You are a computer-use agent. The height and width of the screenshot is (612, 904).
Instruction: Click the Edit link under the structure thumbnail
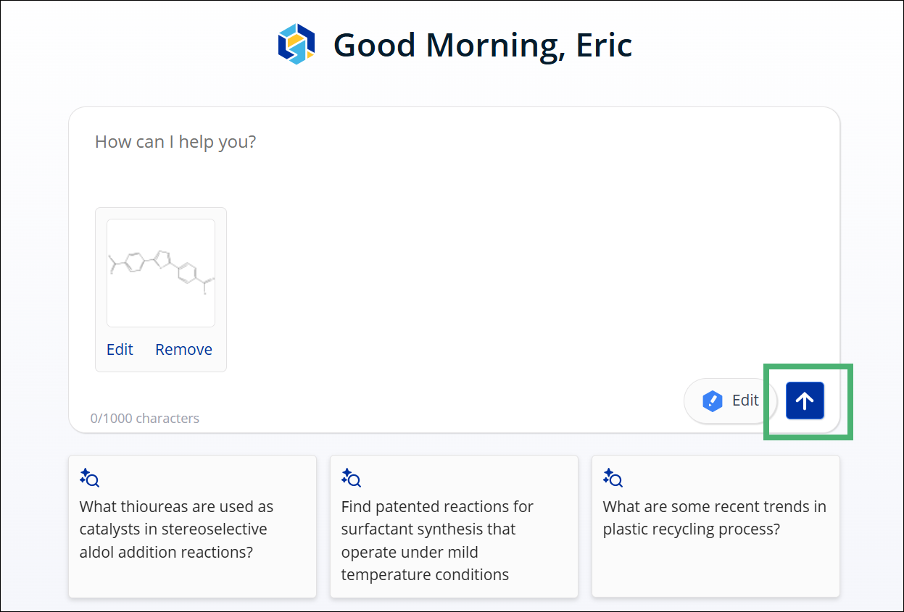click(x=120, y=349)
